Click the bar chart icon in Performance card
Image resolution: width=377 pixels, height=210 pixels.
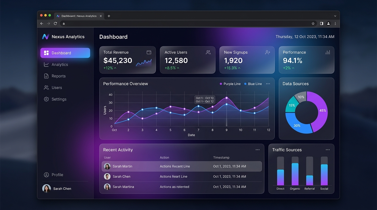tap(328, 52)
